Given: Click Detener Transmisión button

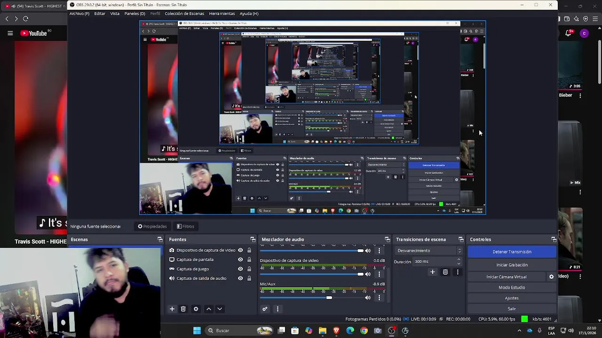Looking at the screenshot, I should click(x=512, y=252).
